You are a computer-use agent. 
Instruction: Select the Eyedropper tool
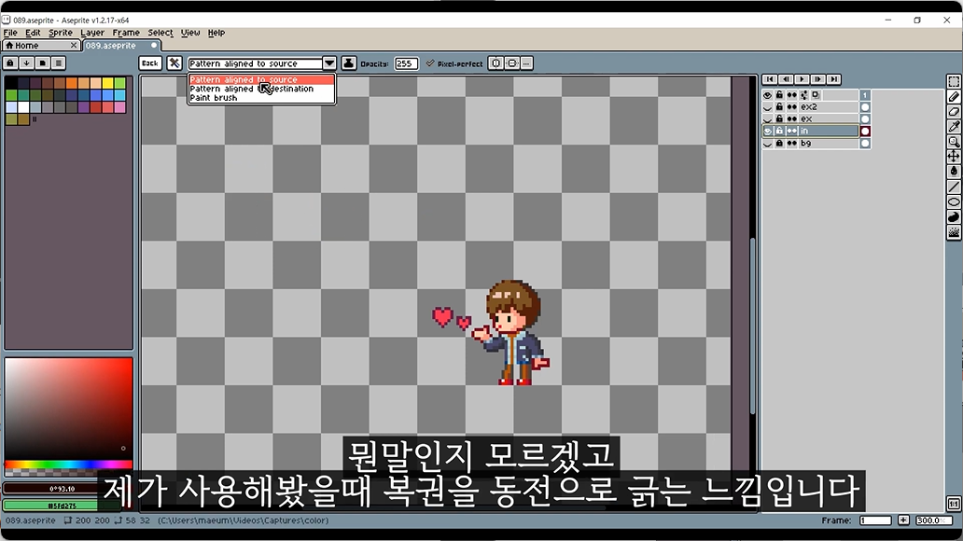(x=954, y=127)
